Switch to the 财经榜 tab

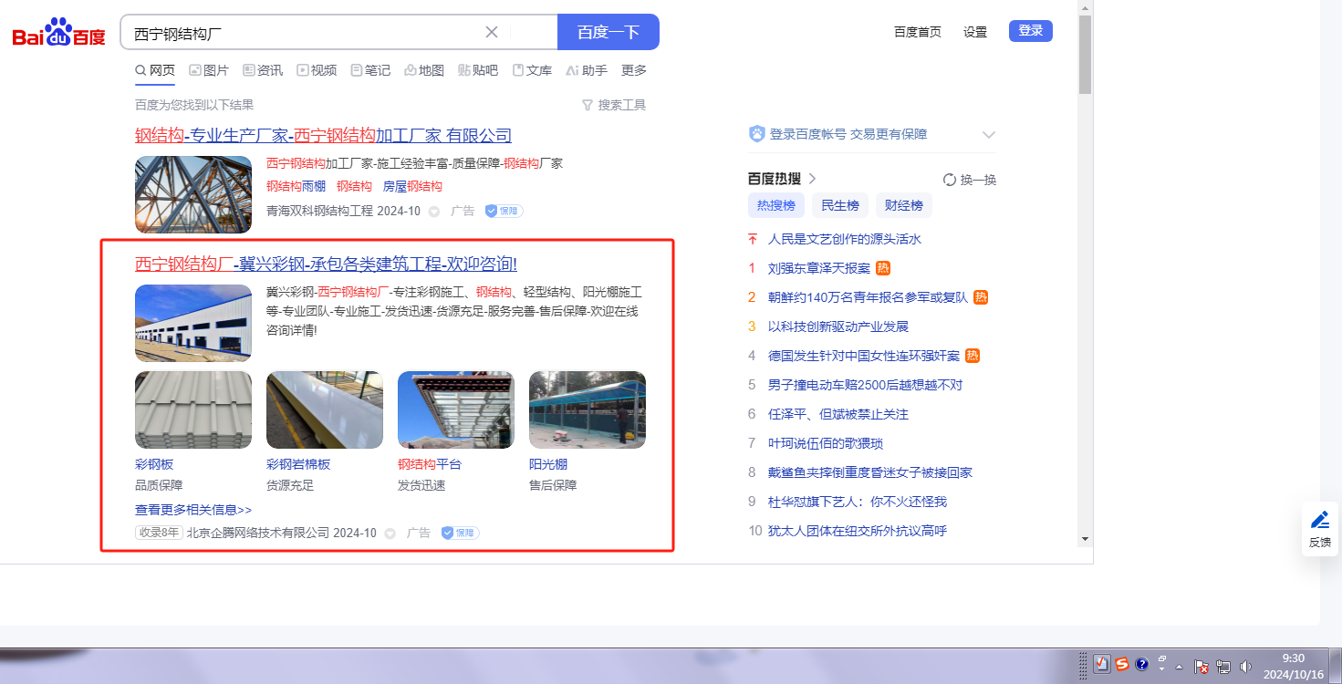904,205
